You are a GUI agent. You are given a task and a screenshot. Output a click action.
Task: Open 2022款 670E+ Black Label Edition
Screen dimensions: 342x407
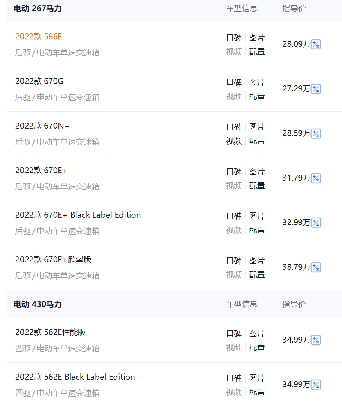(78, 215)
